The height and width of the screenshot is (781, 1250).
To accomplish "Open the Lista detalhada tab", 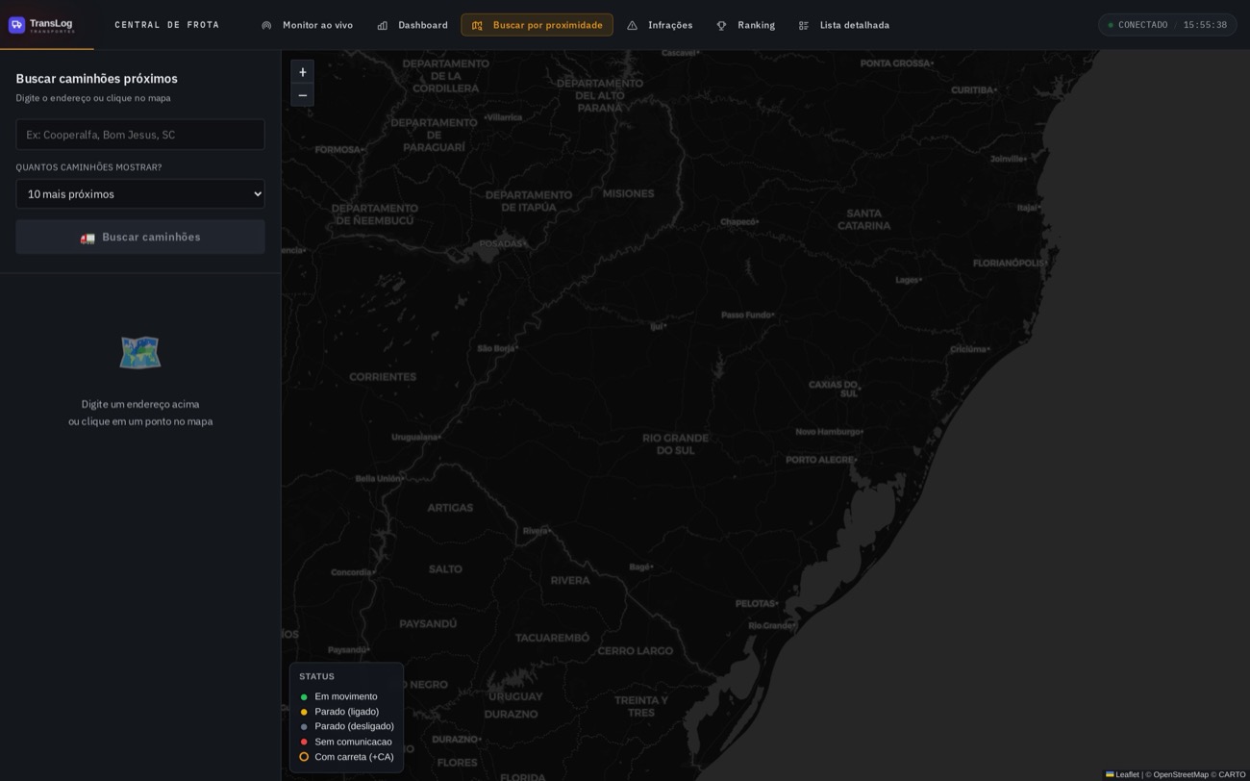I will [844, 25].
